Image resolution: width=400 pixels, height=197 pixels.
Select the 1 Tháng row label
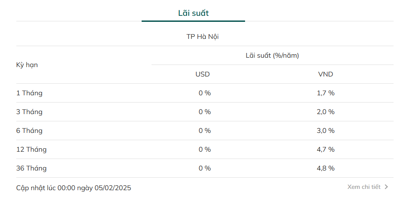29,93
